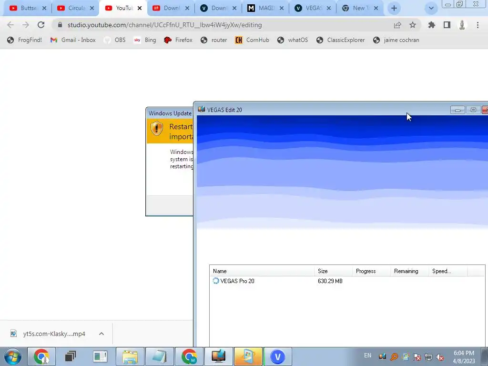This screenshot has height=366, width=488.
Task: Open the FrogFind! bookmark
Action: (x=25, y=40)
